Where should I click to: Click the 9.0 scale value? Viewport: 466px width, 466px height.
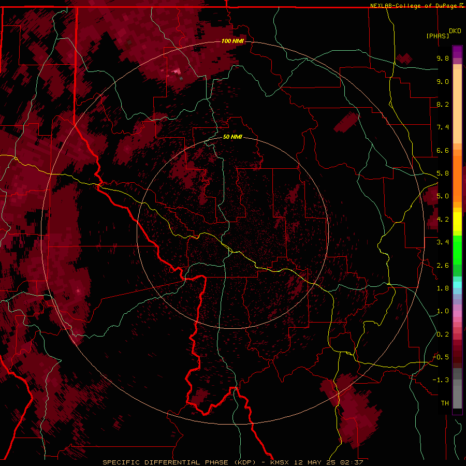click(x=443, y=81)
